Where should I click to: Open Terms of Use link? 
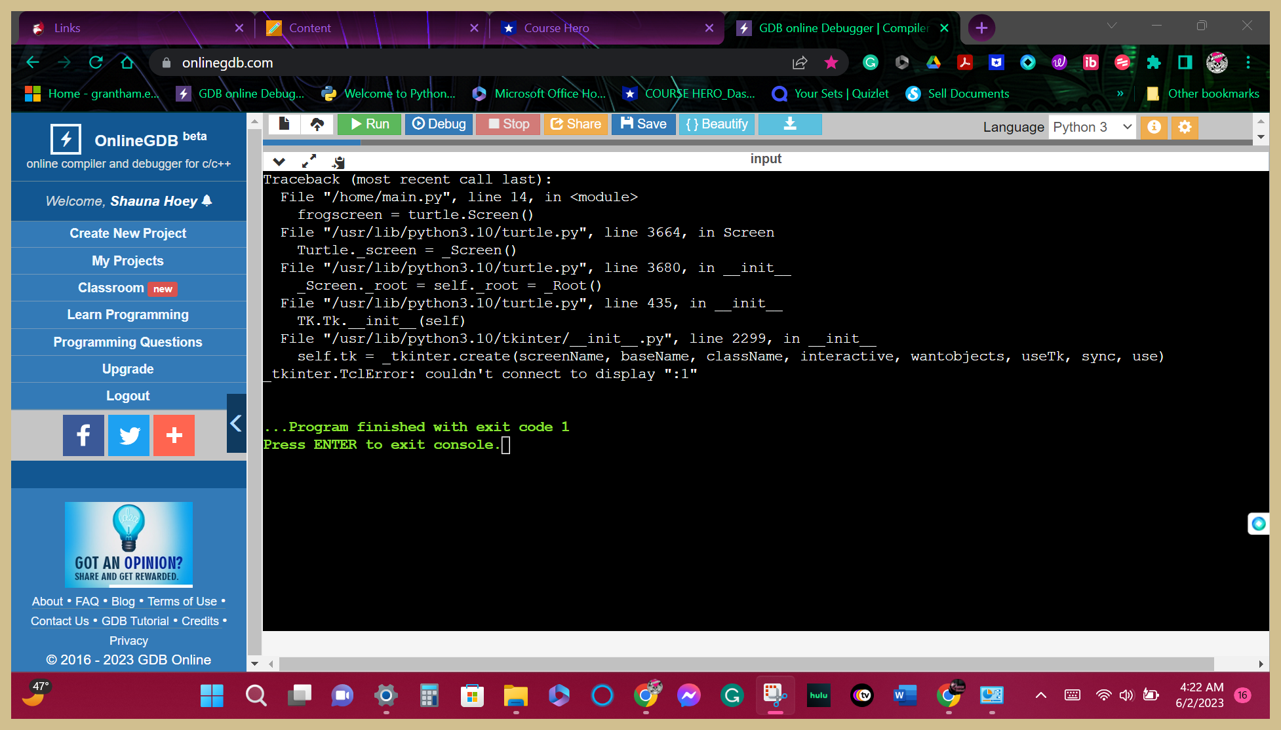(x=182, y=602)
